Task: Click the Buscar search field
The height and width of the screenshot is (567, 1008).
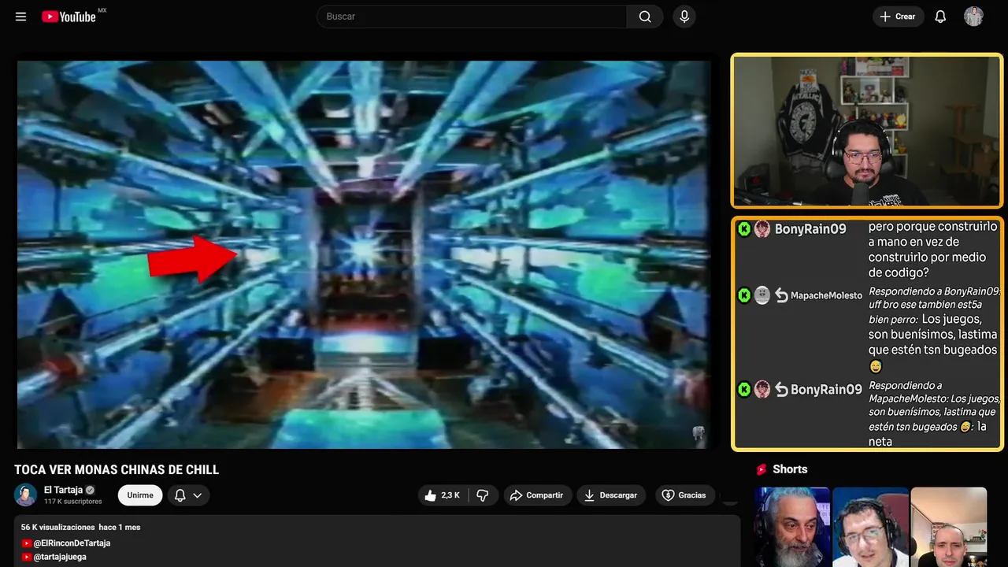Action: [472, 17]
